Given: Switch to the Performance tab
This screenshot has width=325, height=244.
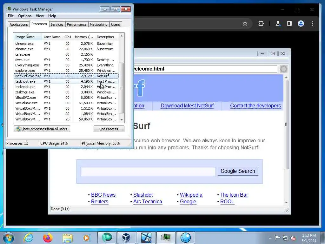Looking at the screenshot, I should [x=77, y=24].
